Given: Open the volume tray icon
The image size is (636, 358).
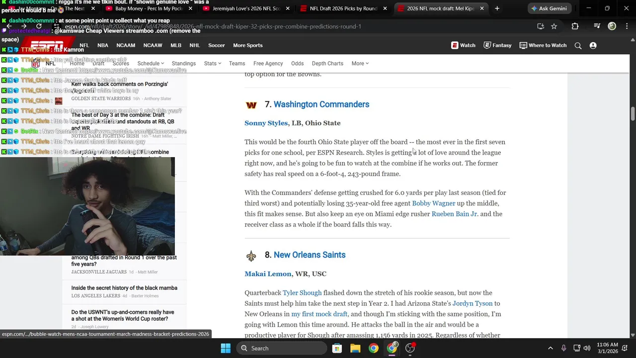Looking at the screenshot, I should [587, 348].
